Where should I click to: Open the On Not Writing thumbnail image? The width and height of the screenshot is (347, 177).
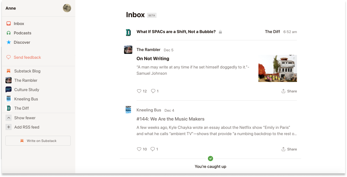[277, 68]
